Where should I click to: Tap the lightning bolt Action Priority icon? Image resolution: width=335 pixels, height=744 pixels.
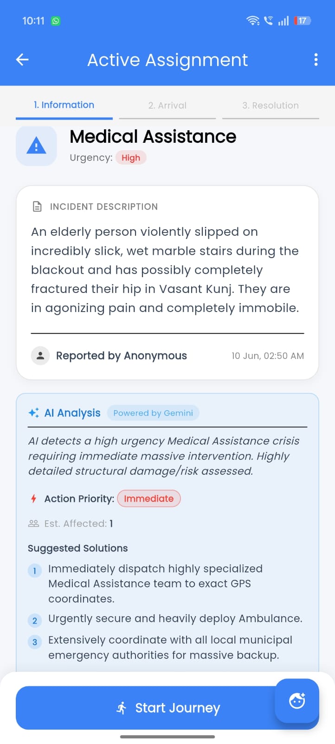33,498
